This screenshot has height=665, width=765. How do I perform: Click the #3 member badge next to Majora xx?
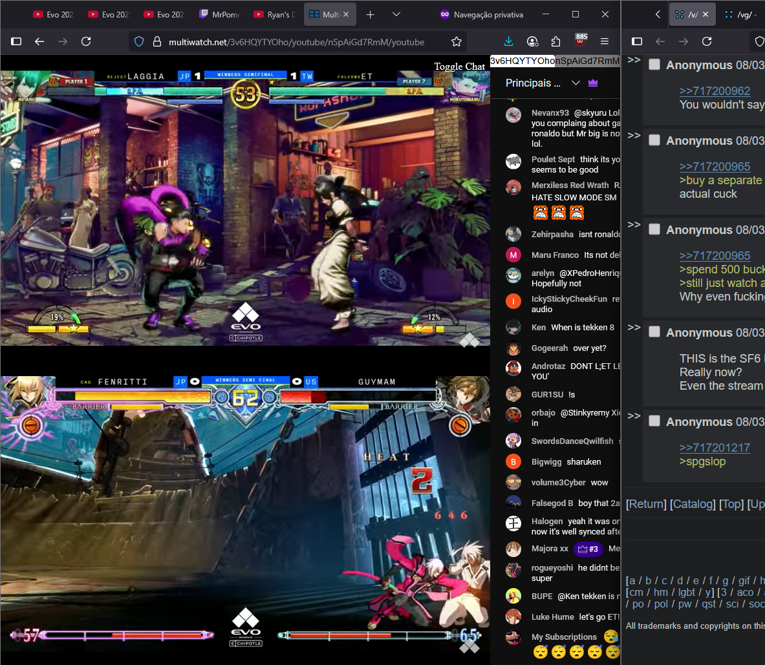(588, 549)
